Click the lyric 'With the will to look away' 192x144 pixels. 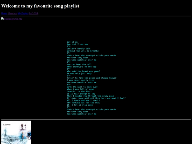(x=82, y=87)
